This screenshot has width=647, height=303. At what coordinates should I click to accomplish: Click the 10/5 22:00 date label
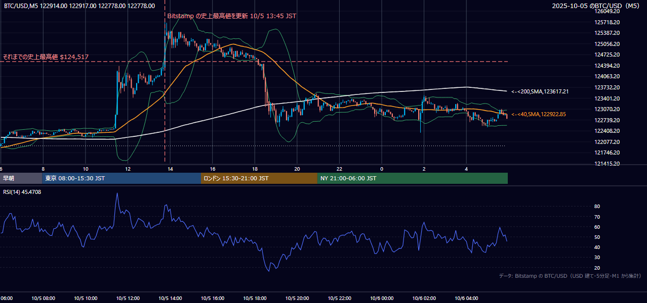coord(339,298)
